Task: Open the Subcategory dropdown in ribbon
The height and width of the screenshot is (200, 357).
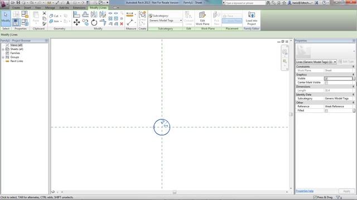Action: pos(166,21)
